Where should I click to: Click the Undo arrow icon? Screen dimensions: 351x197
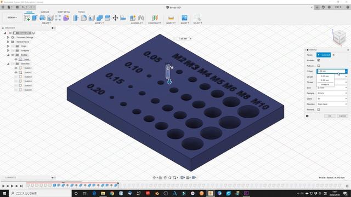tap(23, 7)
